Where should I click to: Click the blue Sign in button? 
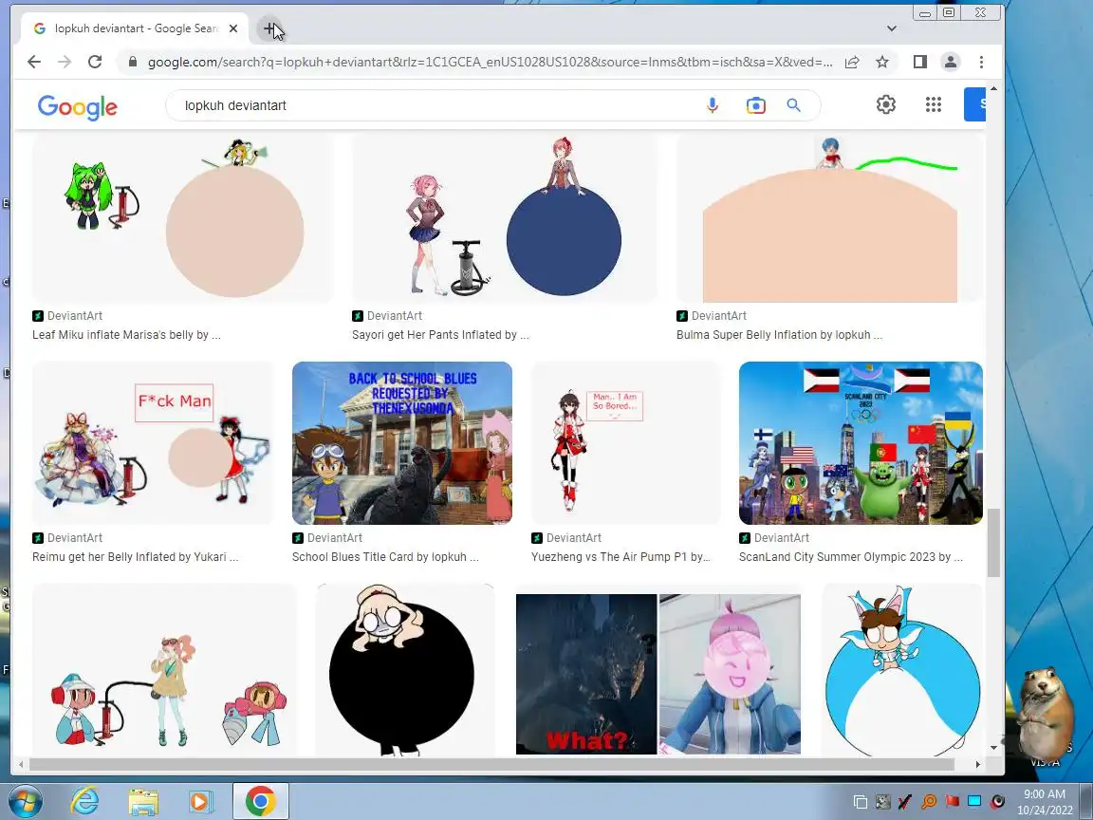975,104
